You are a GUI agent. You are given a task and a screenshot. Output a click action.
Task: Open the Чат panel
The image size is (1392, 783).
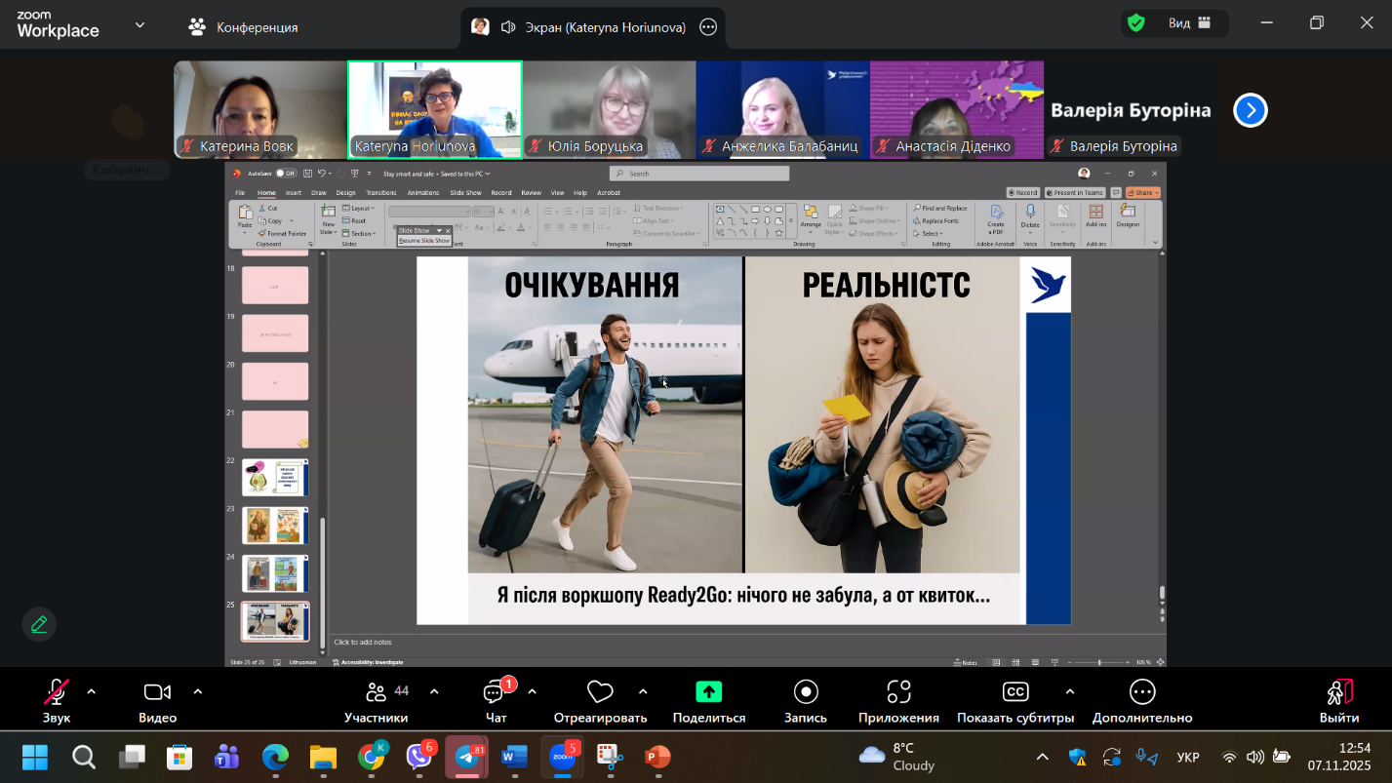[496, 693]
